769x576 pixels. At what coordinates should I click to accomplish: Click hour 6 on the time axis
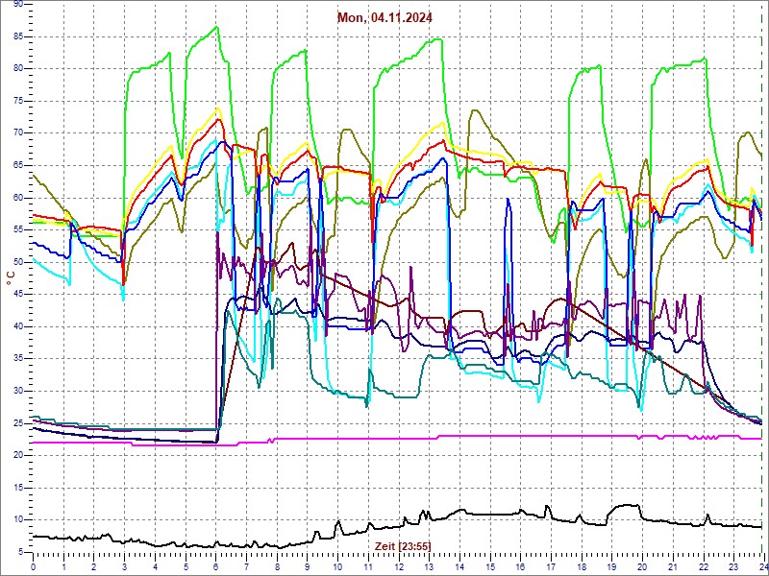[x=215, y=566]
